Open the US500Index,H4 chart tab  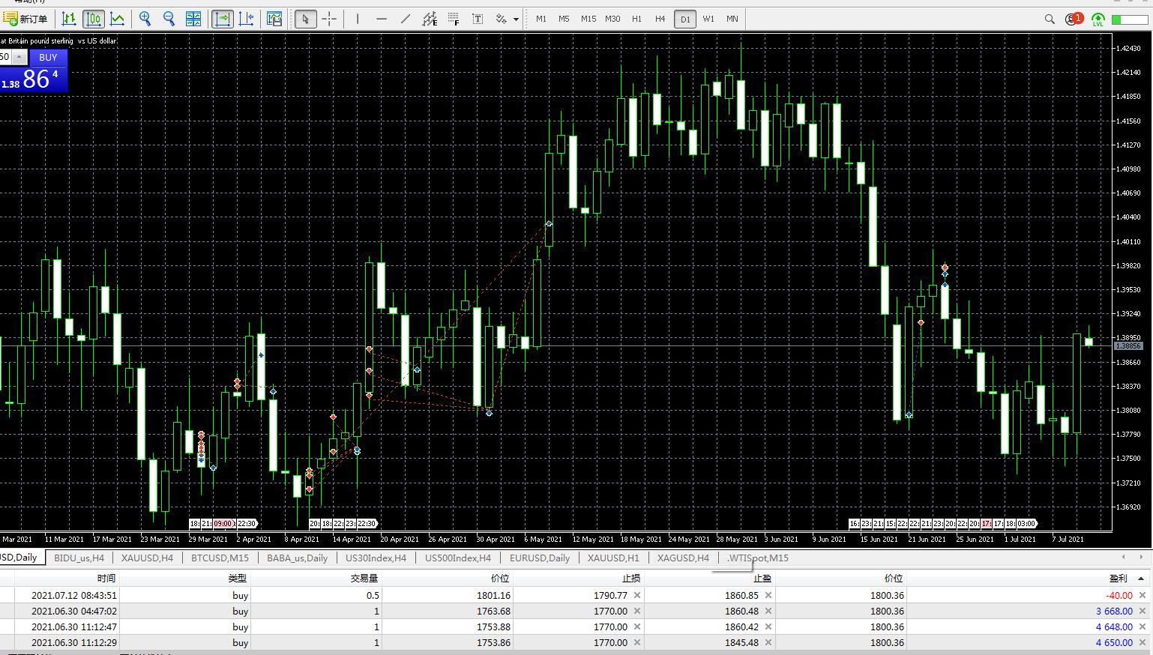pyautogui.click(x=458, y=558)
